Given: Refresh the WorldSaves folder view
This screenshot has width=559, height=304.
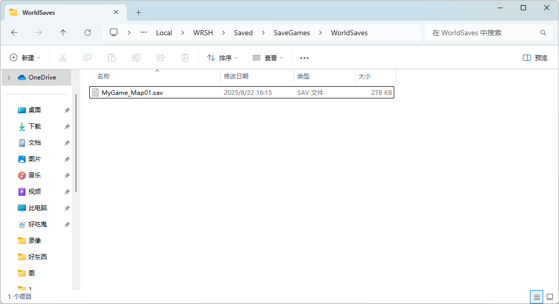Looking at the screenshot, I should tap(88, 33).
